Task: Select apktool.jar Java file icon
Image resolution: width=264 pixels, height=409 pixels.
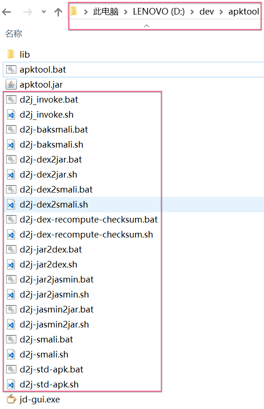Action: tap(11, 84)
